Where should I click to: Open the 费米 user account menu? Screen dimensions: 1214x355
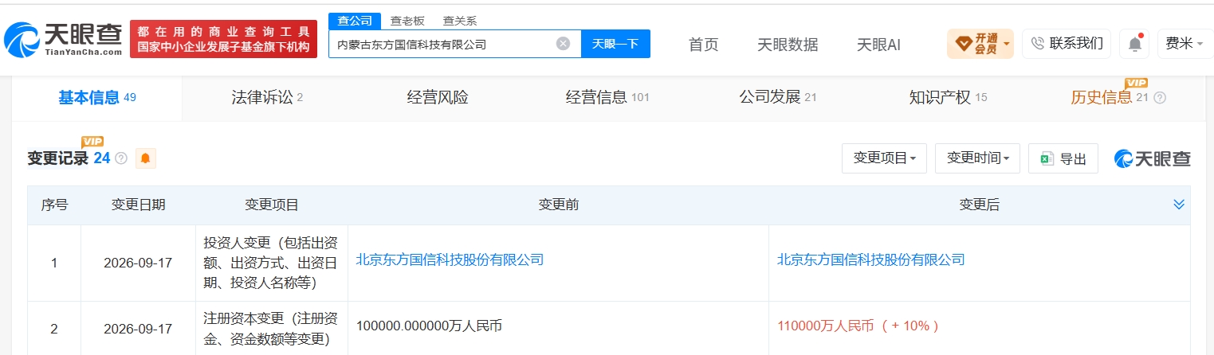pyautogui.click(x=1185, y=44)
